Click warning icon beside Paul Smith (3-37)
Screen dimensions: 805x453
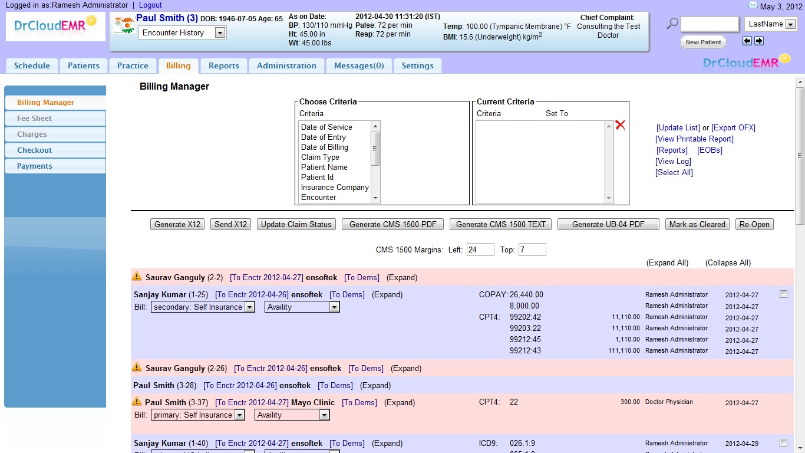pyautogui.click(x=137, y=401)
